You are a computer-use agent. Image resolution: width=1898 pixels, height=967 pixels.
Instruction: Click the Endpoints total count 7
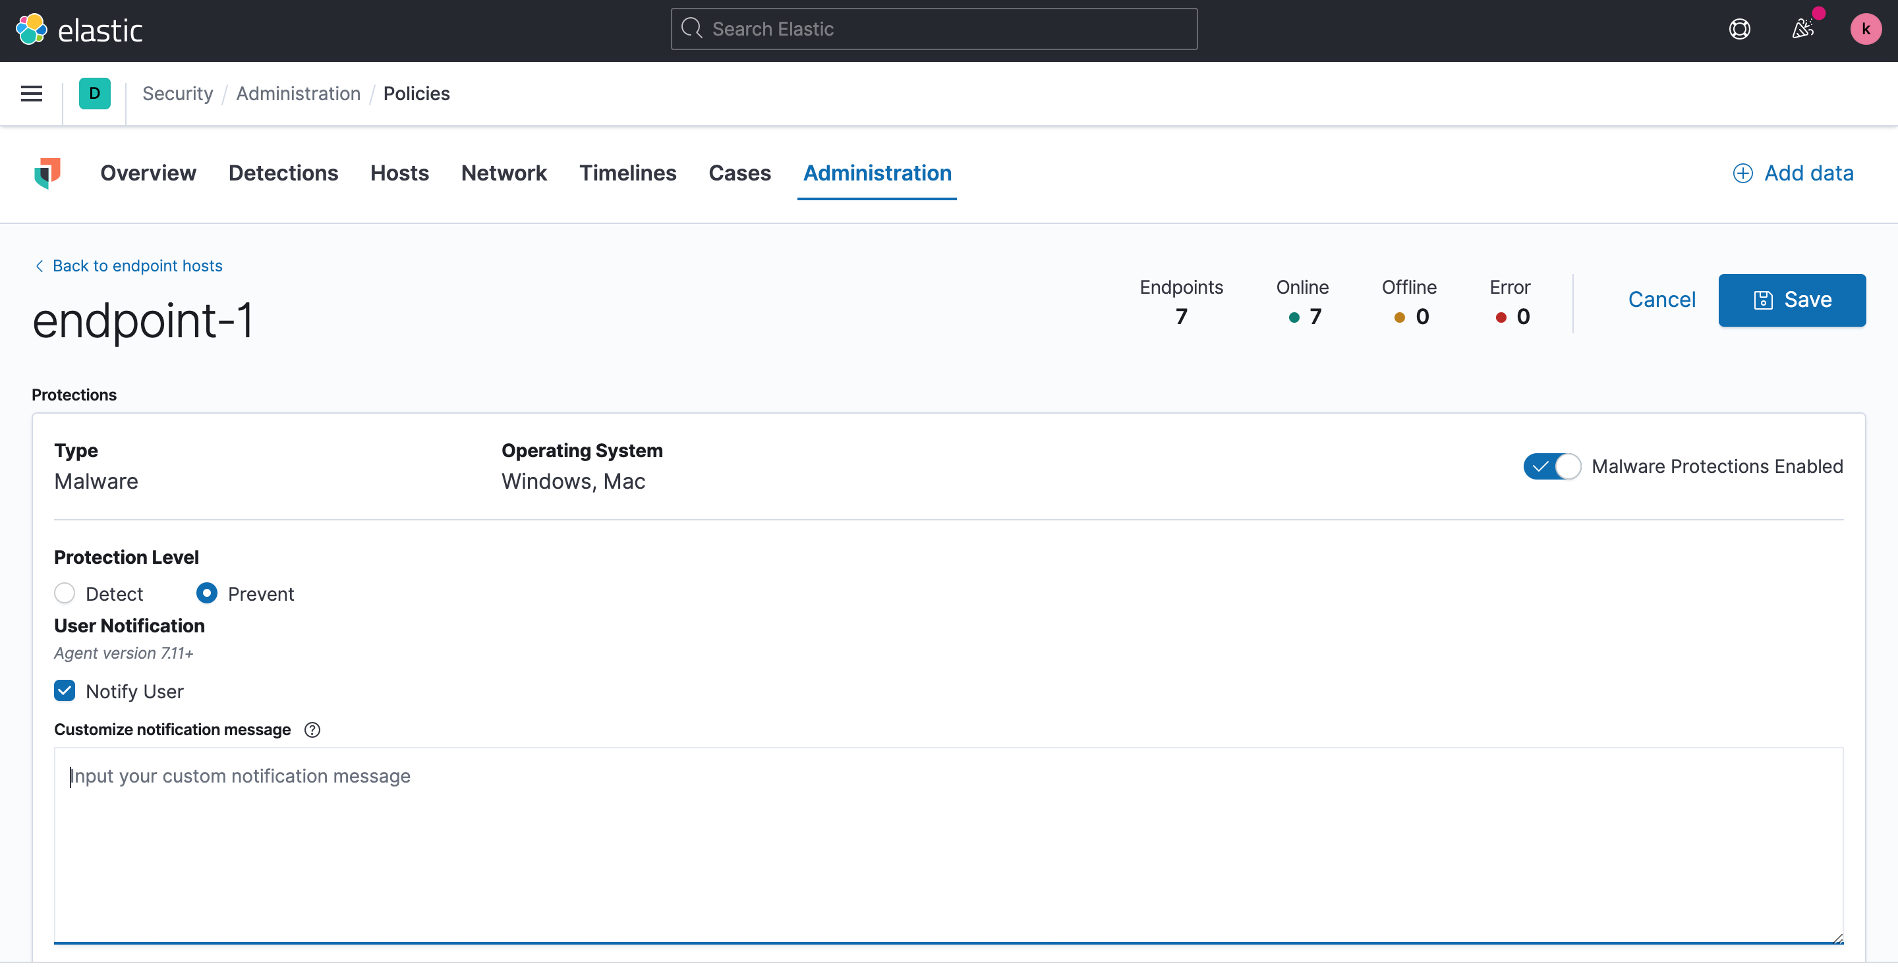click(x=1181, y=317)
